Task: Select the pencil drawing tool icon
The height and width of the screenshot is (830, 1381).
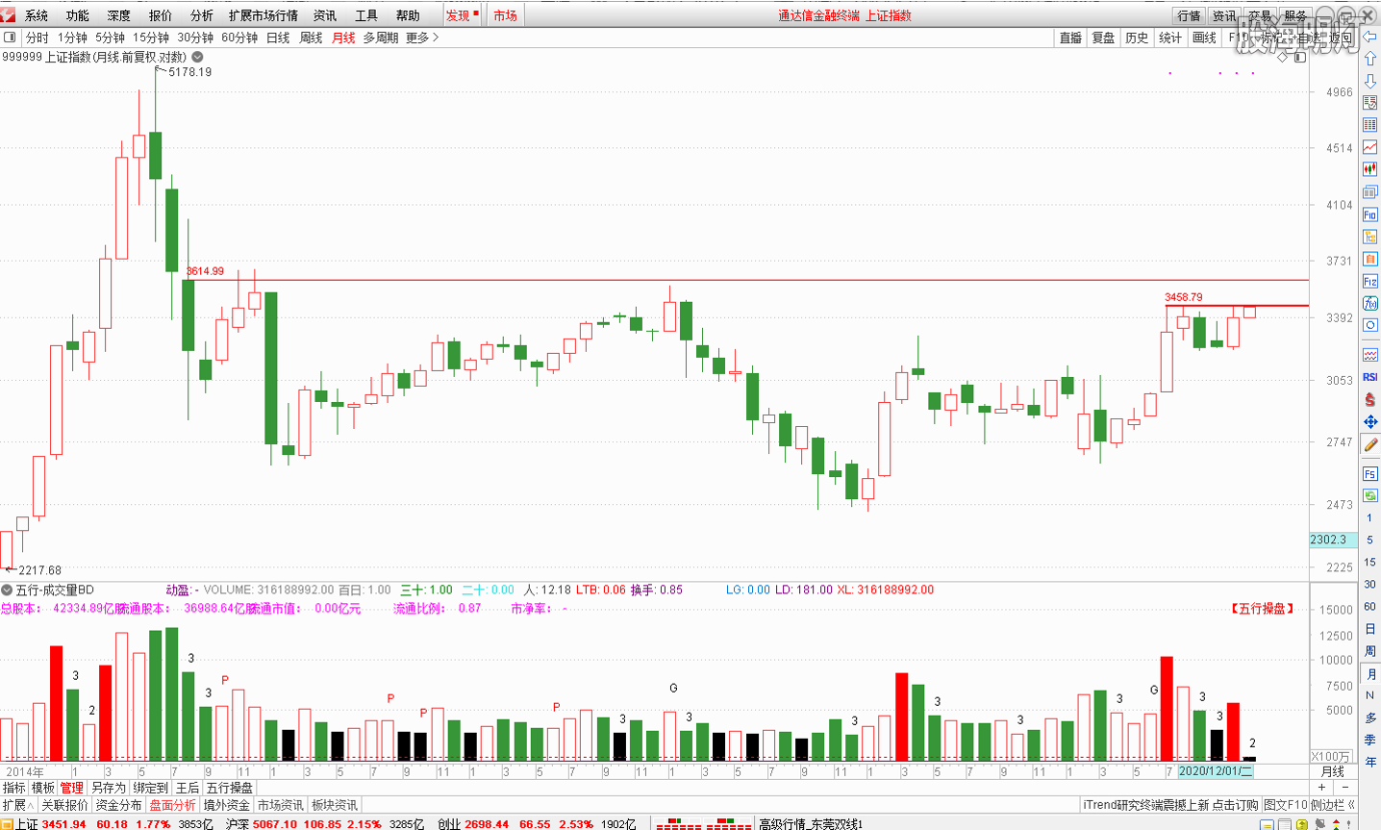Action: tap(1370, 444)
